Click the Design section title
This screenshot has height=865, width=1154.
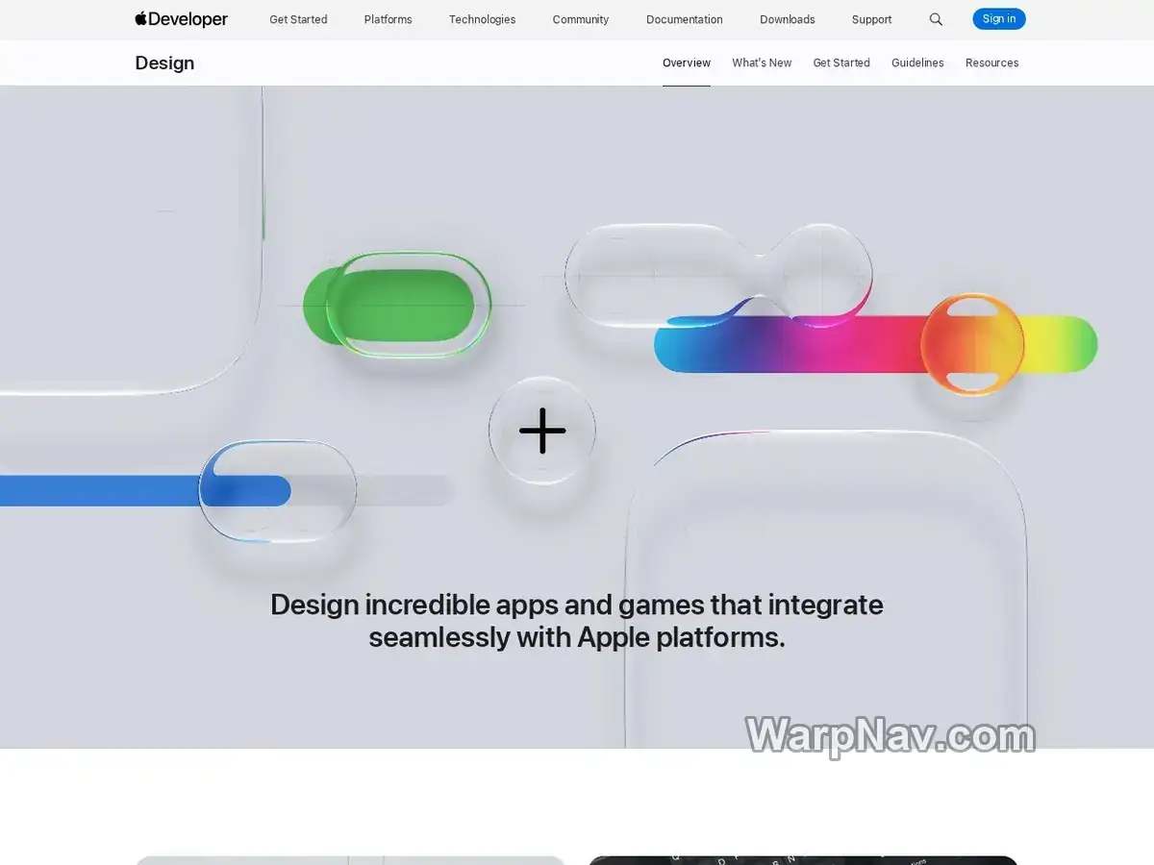[x=164, y=62]
